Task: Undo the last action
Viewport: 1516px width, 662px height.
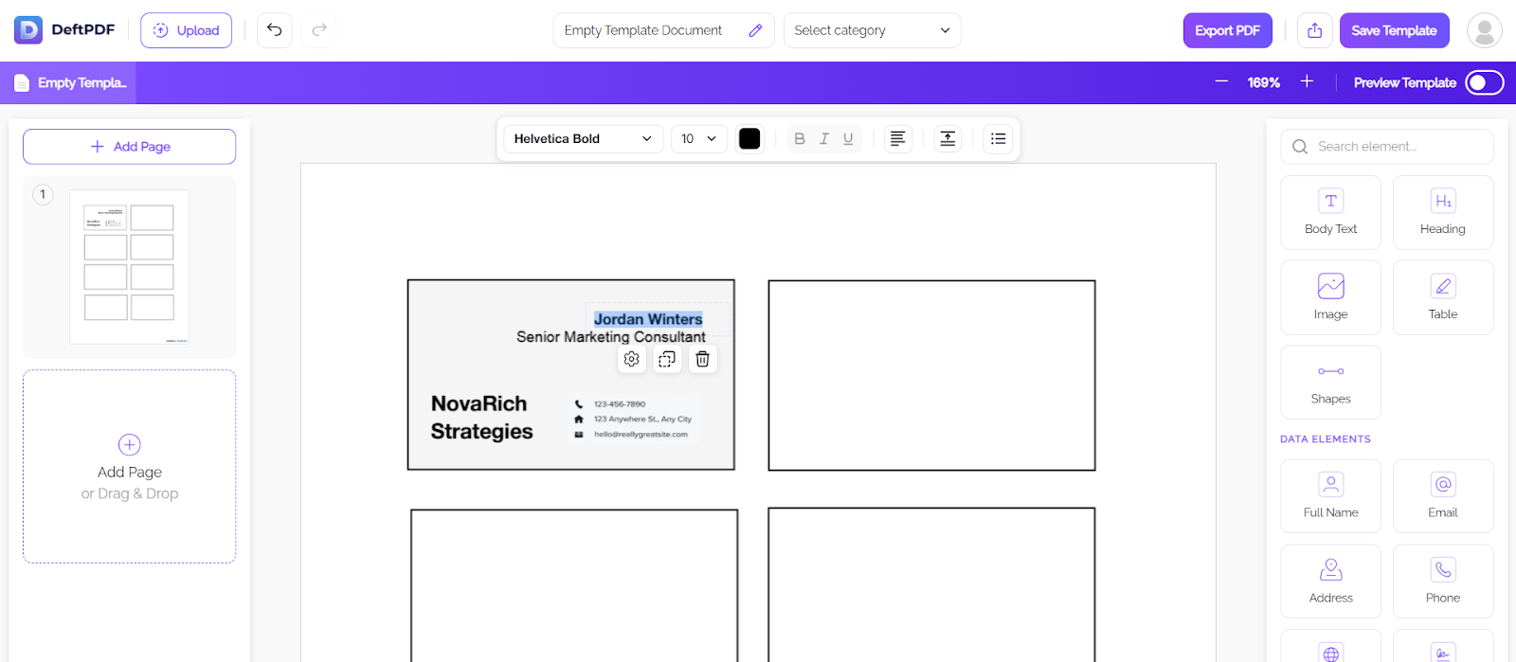Action: pyautogui.click(x=274, y=30)
